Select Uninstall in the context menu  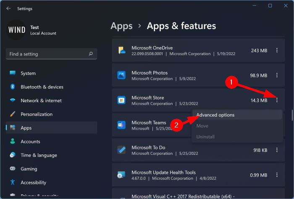(x=237, y=137)
